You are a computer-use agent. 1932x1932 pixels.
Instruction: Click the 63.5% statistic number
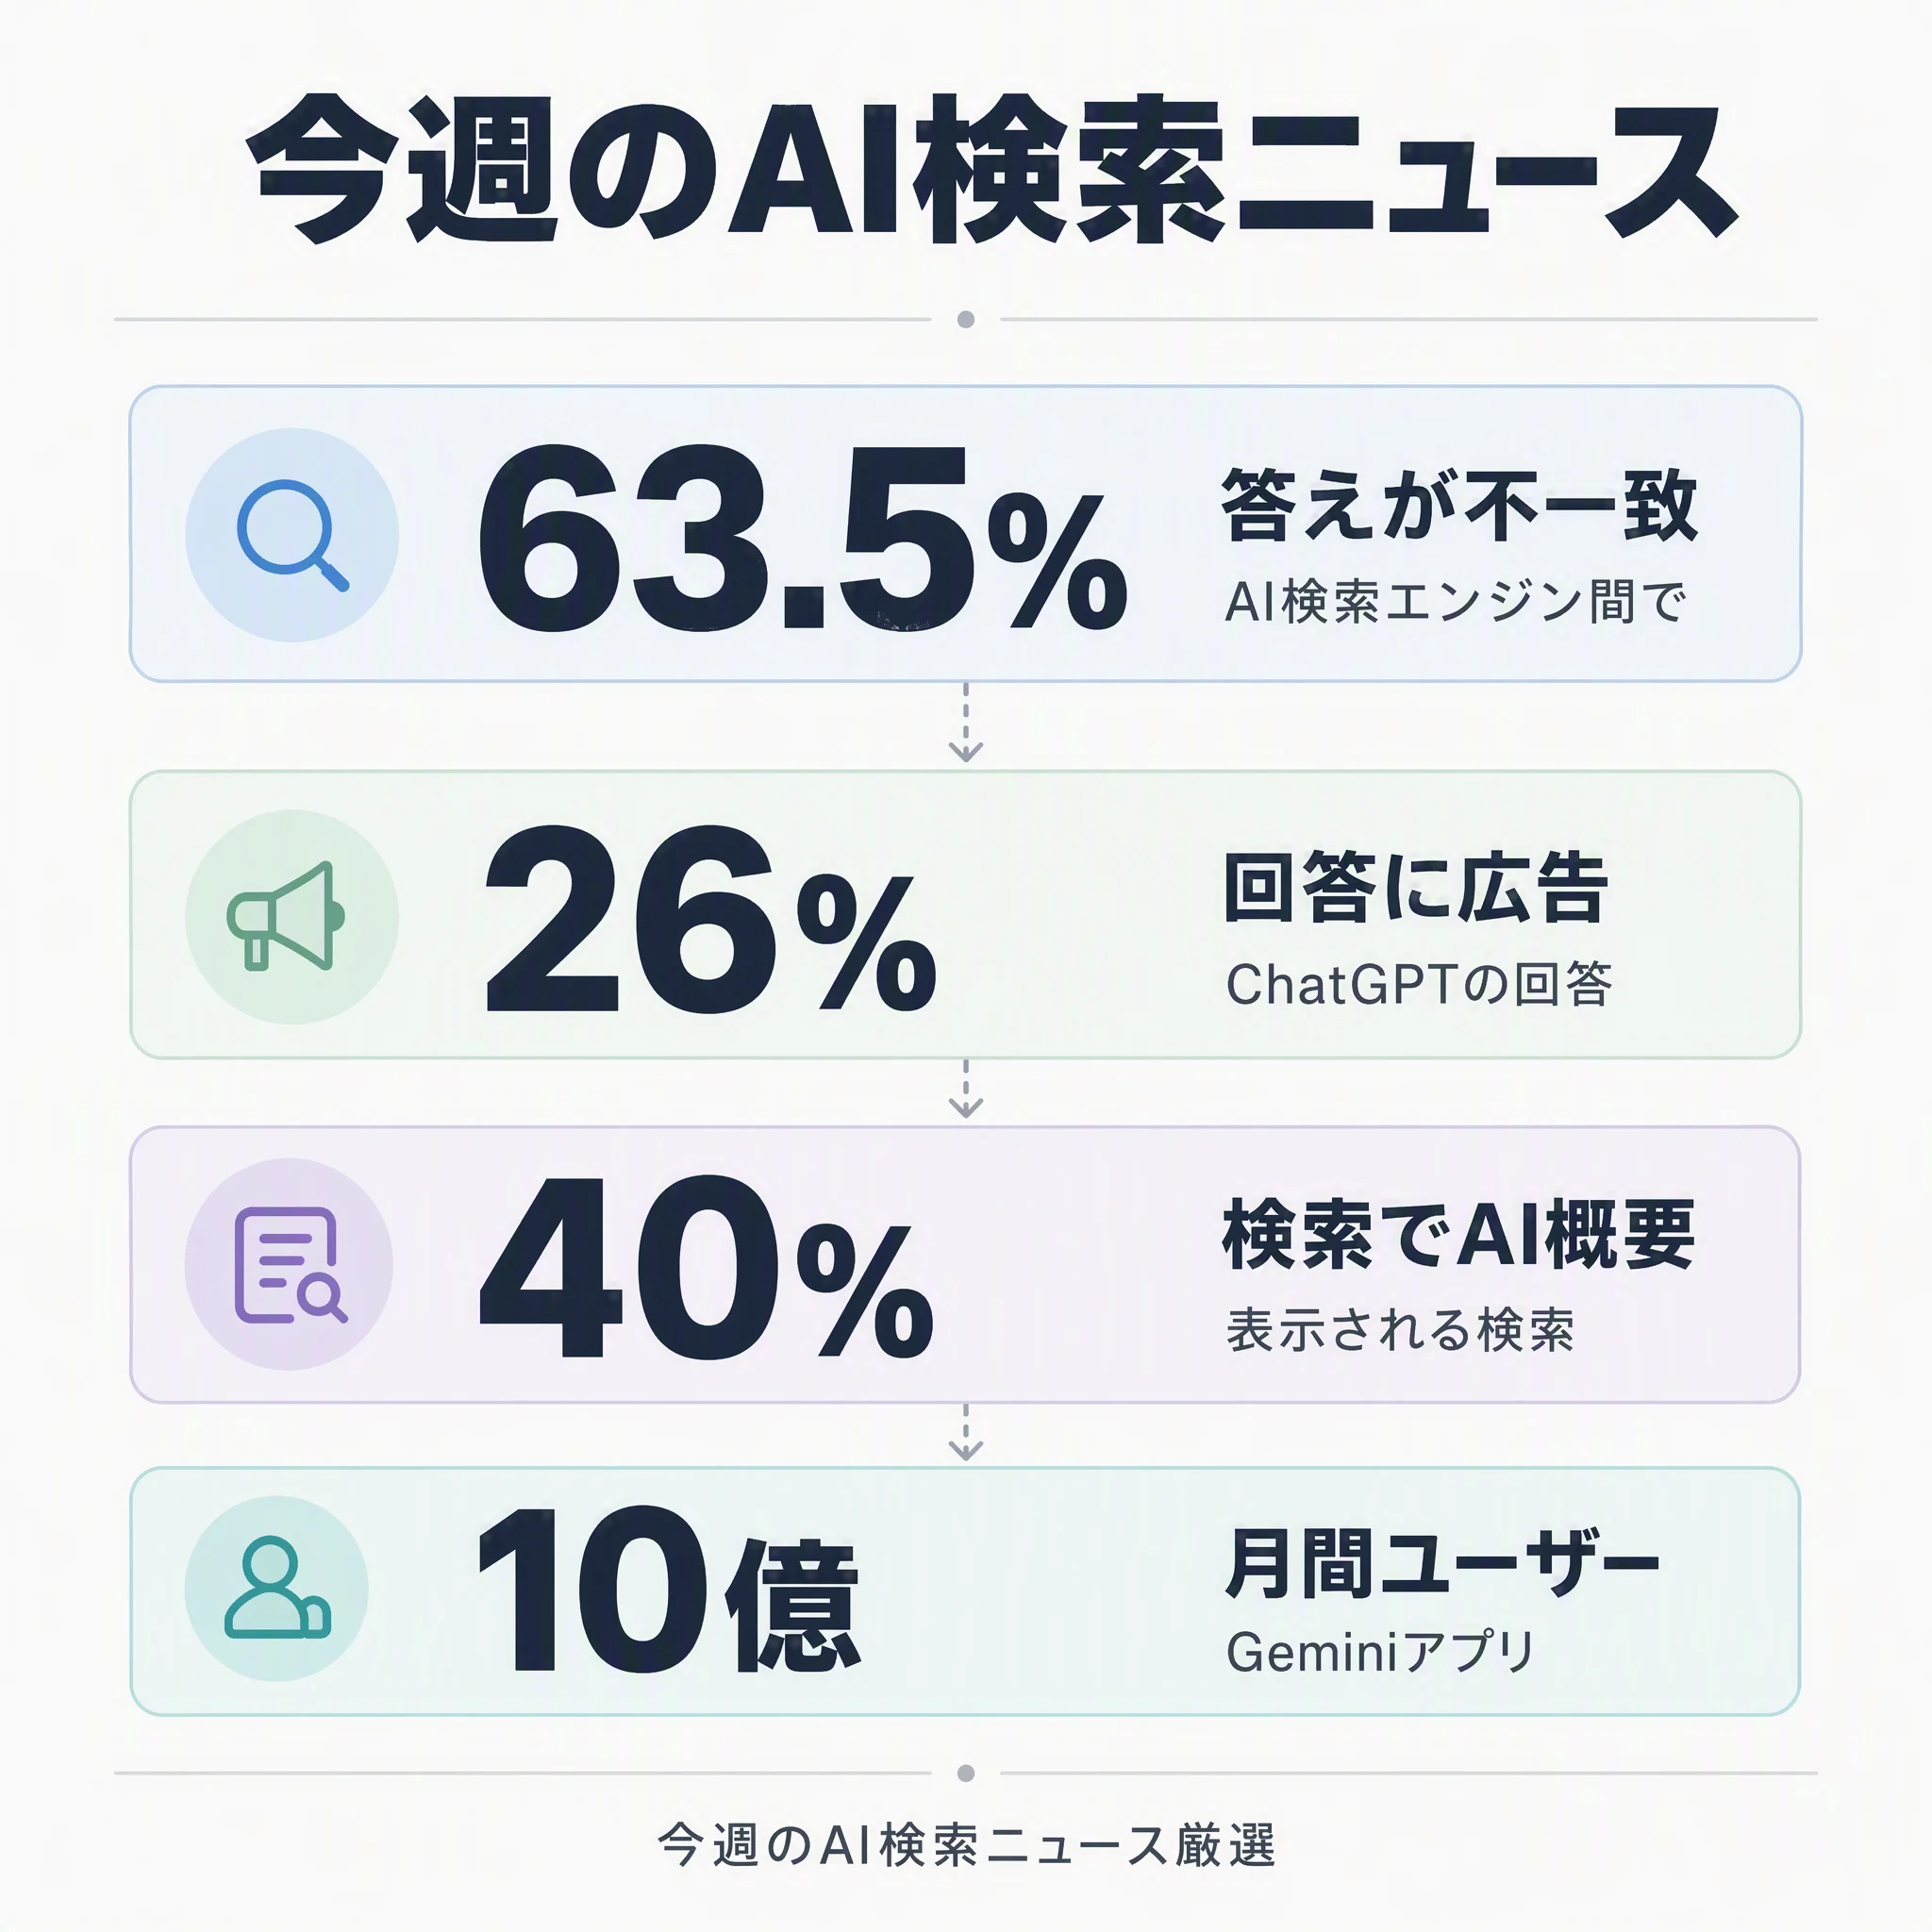click(803, 538)
